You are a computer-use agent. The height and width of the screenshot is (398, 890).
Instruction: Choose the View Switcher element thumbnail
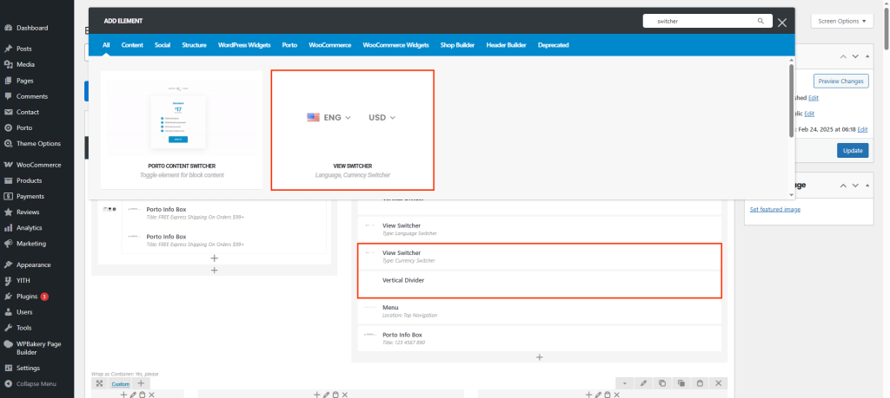352,130
